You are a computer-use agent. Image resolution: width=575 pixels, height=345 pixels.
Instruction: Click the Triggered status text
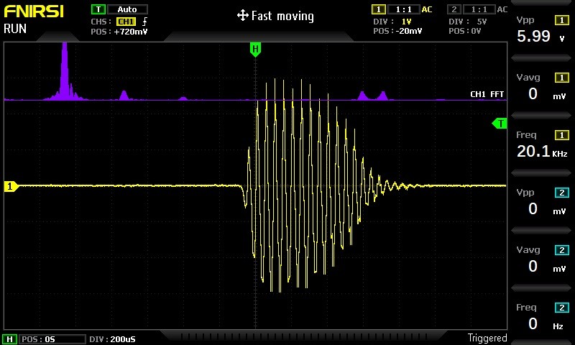(487, 338)
